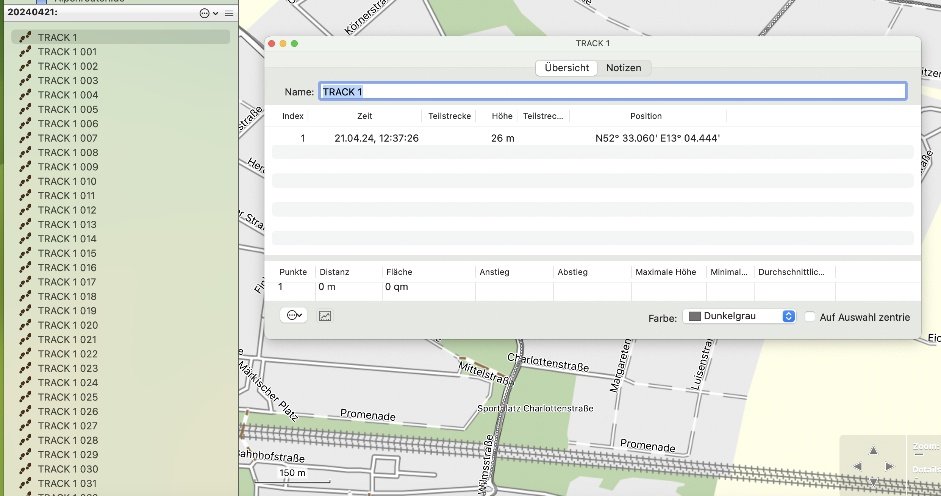The width and height of the screenshot is (941, 496).
Task: Click the track icon next to TRACK 1 005
Action: (x=25, y=109)
